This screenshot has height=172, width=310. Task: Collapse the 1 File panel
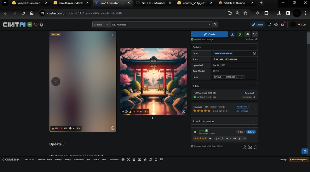click(254, 86)
